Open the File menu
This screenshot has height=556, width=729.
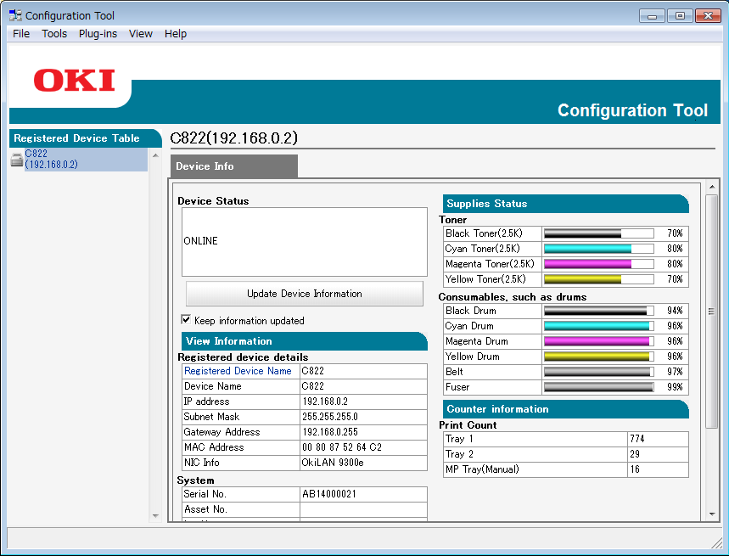pos(21,34)
